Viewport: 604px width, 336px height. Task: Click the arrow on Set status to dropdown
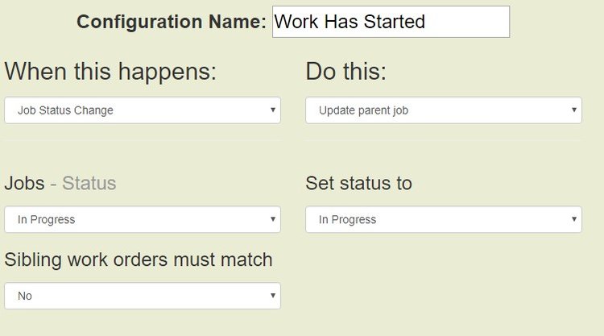[x=574, y=219]
